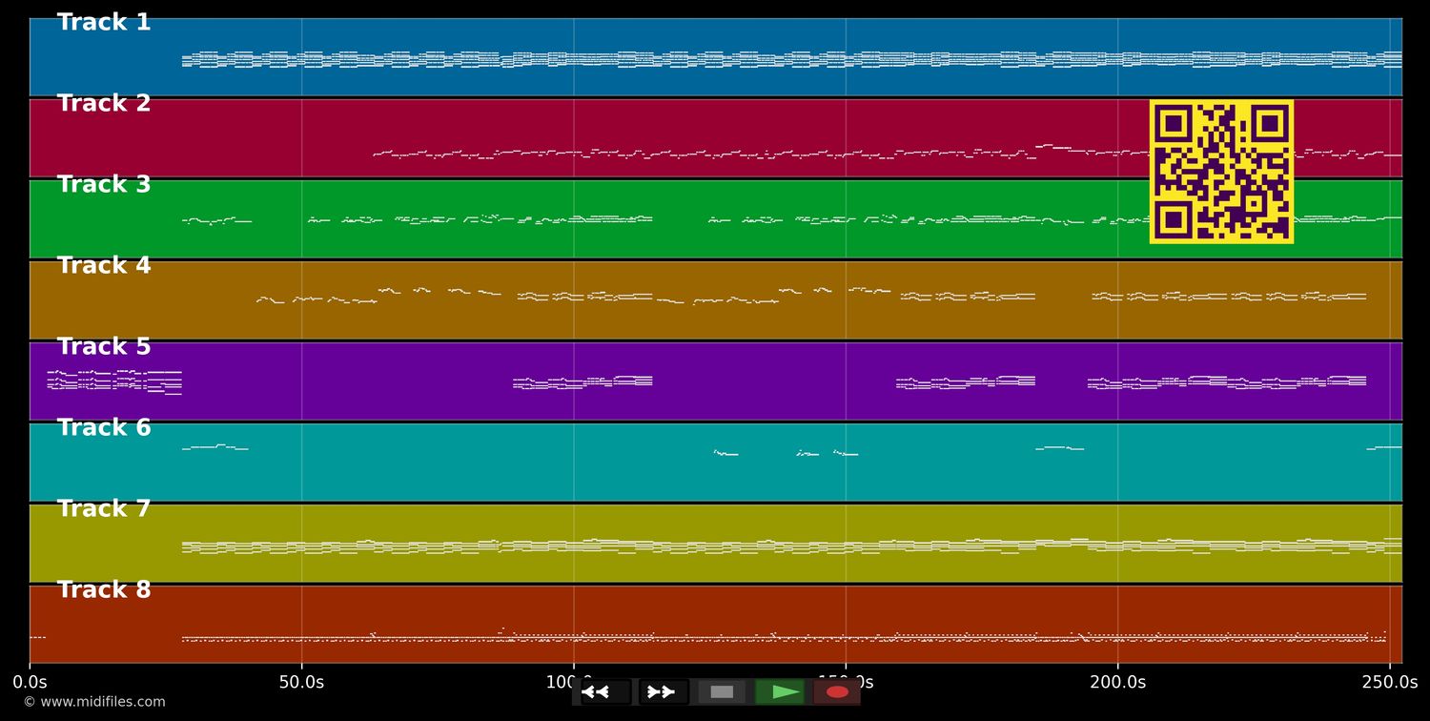This screenshot has height=721, width=1430.
Task: Click the Track 5 label
Action: pos(103,346)
